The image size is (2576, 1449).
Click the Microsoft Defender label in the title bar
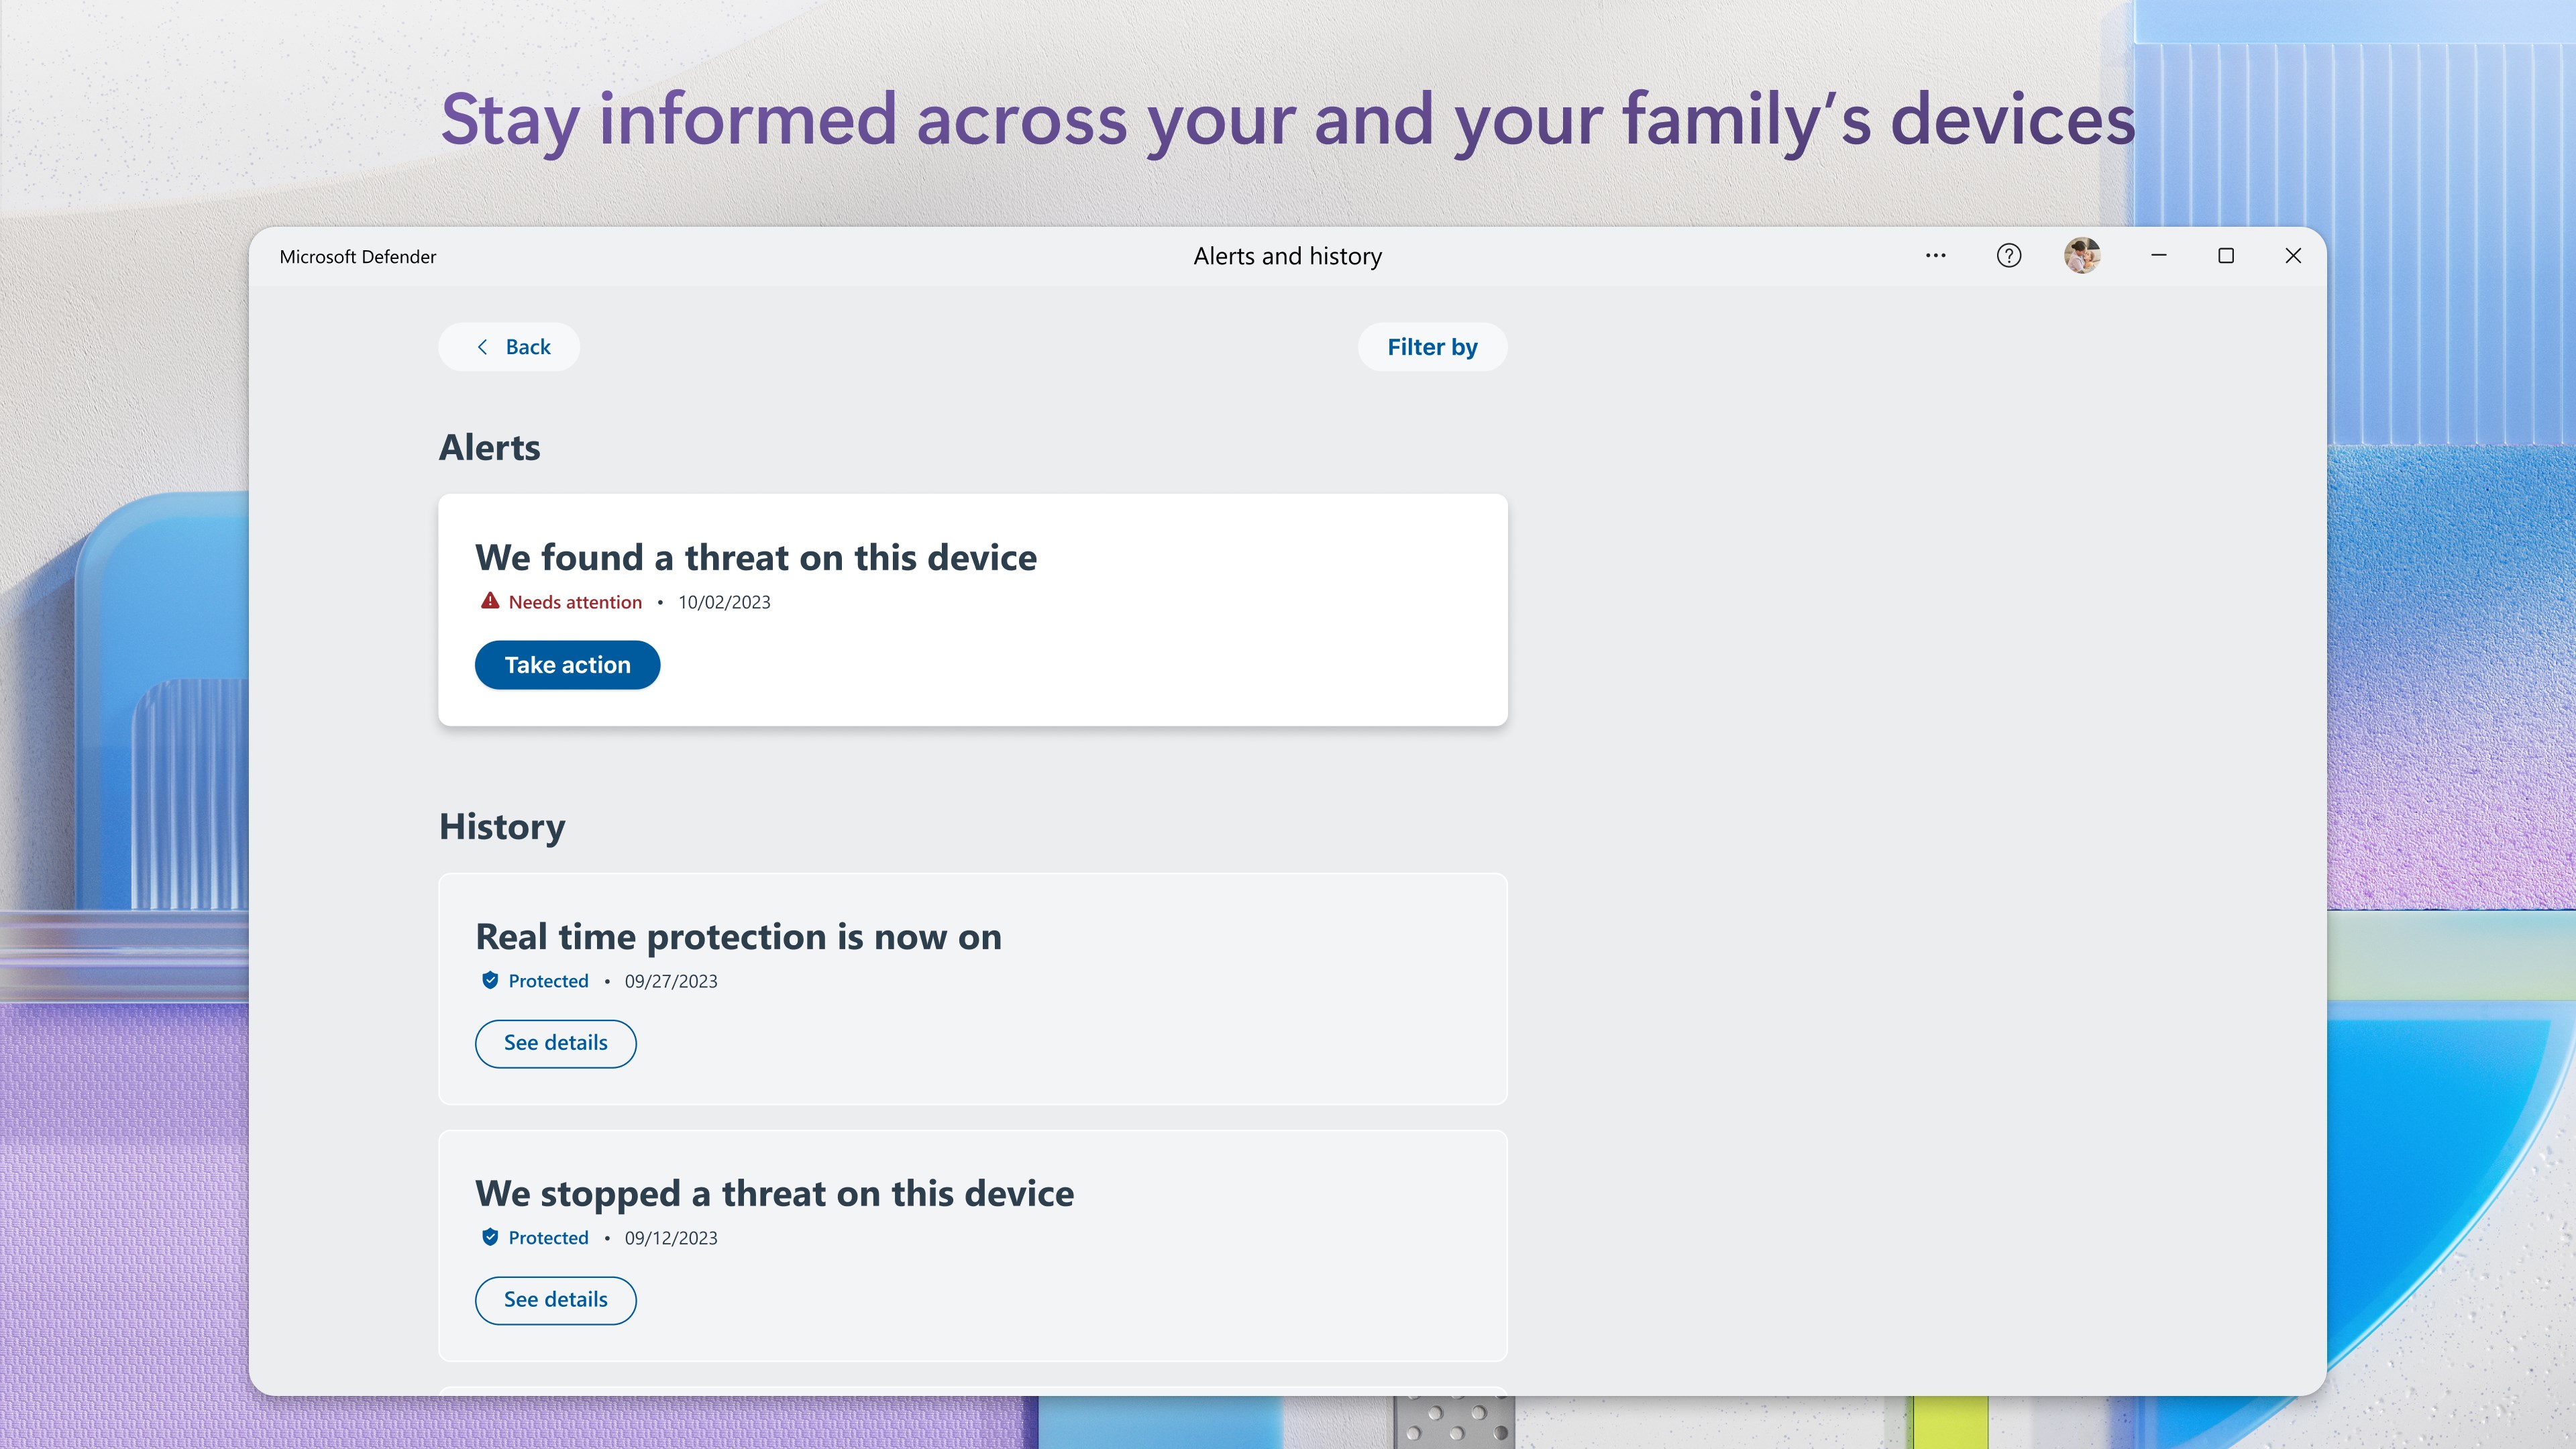click(x=358, y=255)
